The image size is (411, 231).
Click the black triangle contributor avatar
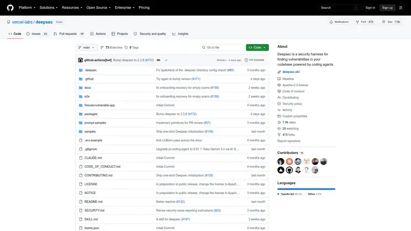tap(281, 170)
